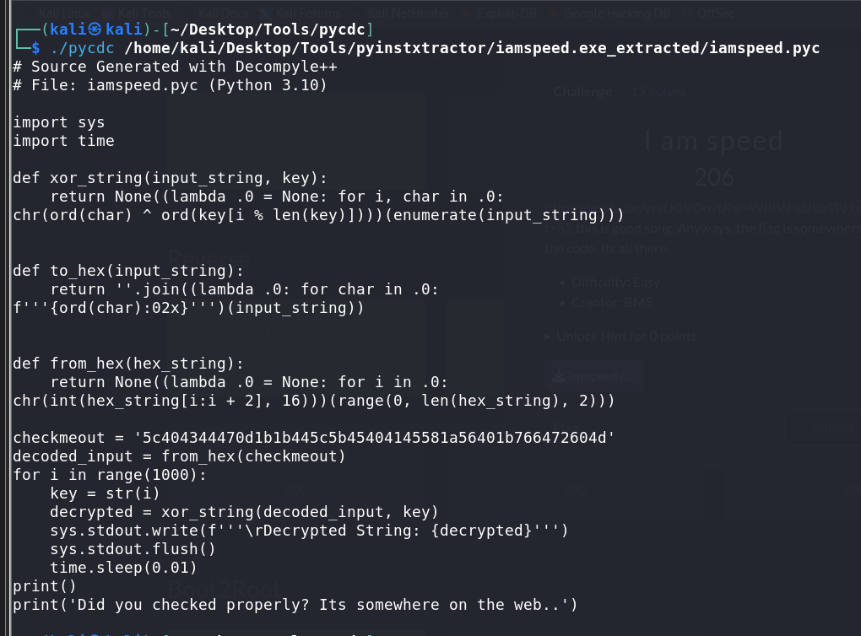This screenshot has height=636, width=861.
Task: Open the youtu.be song link
Action: pyautogui.click(x=702, y=208)
